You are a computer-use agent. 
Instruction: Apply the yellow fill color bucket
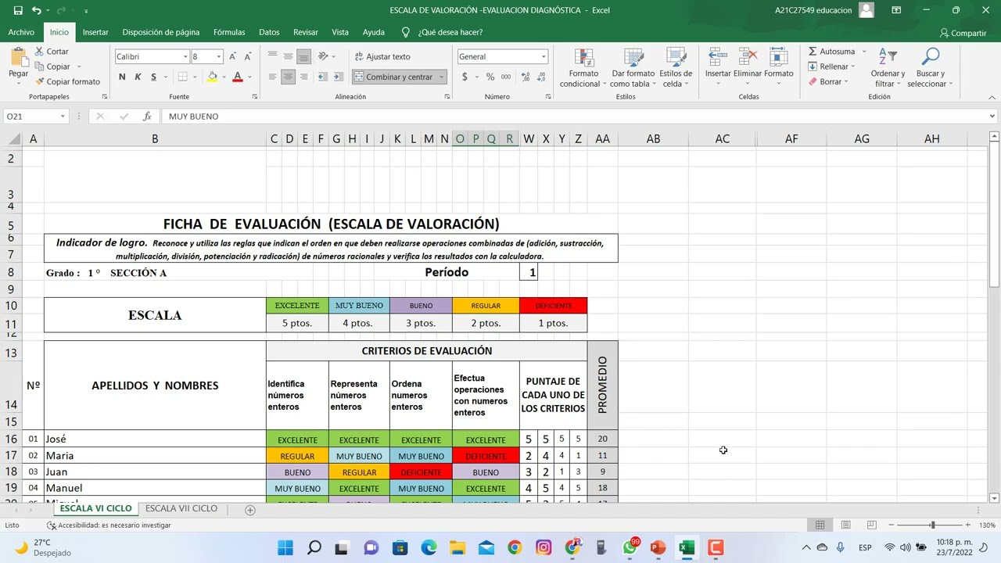(x=212, y=77)
